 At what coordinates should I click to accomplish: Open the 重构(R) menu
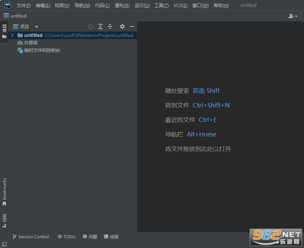122,5
